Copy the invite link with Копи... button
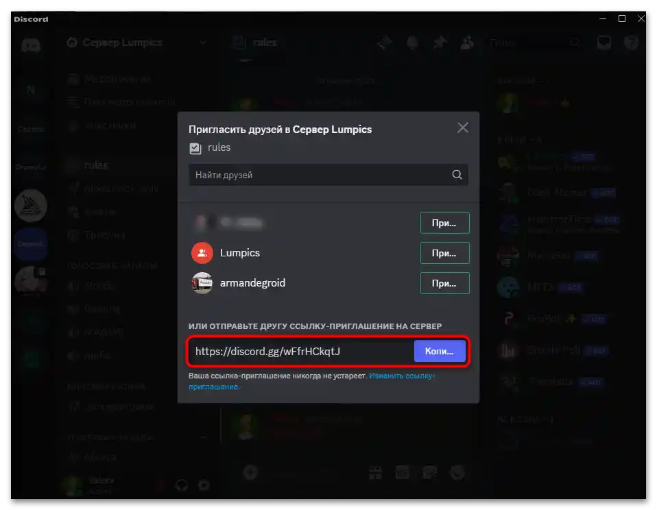657x510 pixels. [440, 351]
